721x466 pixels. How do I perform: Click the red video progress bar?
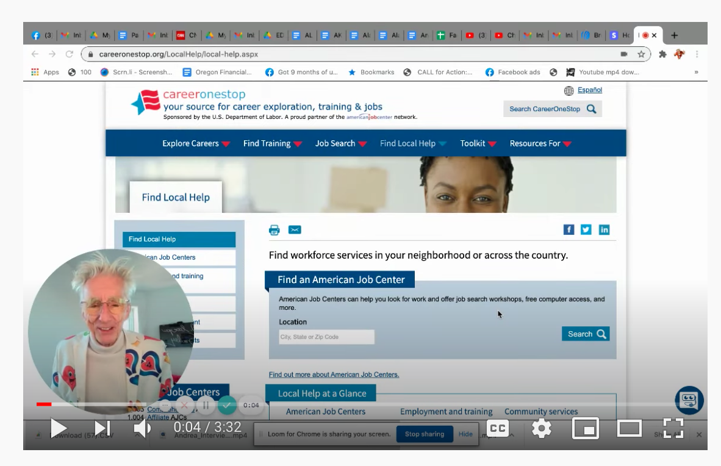click(x=44, y=404)
